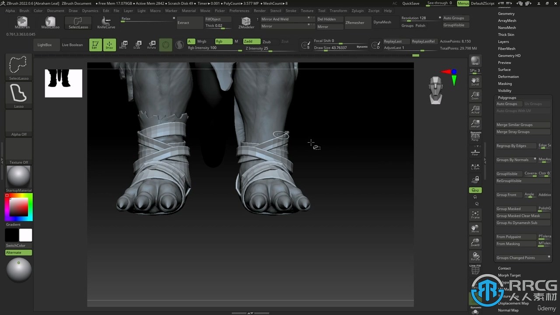Expand the Morph Target subpalette

pos(509,275)
